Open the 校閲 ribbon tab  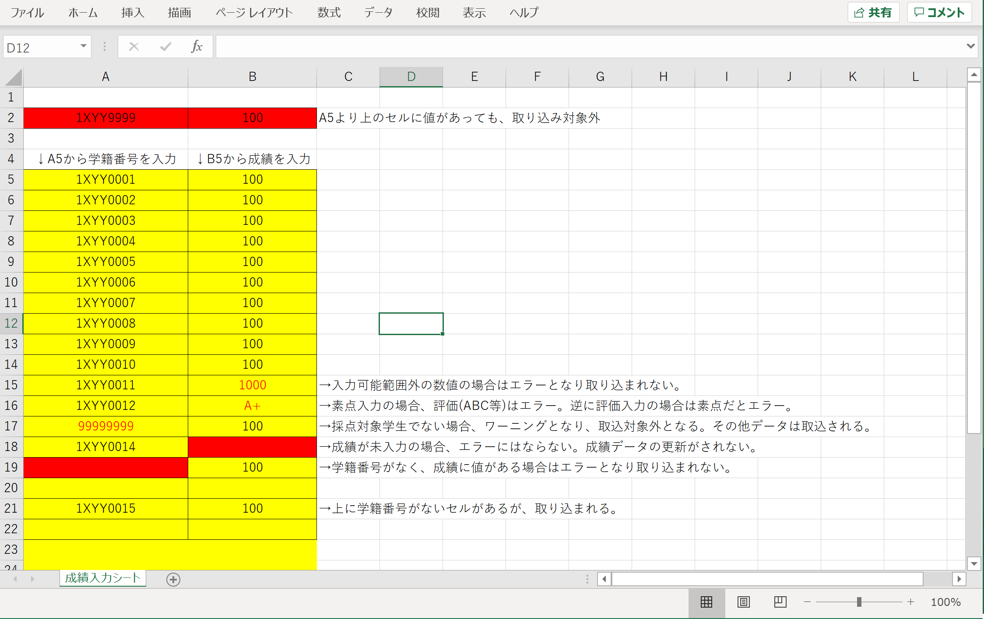pos(428,13)
